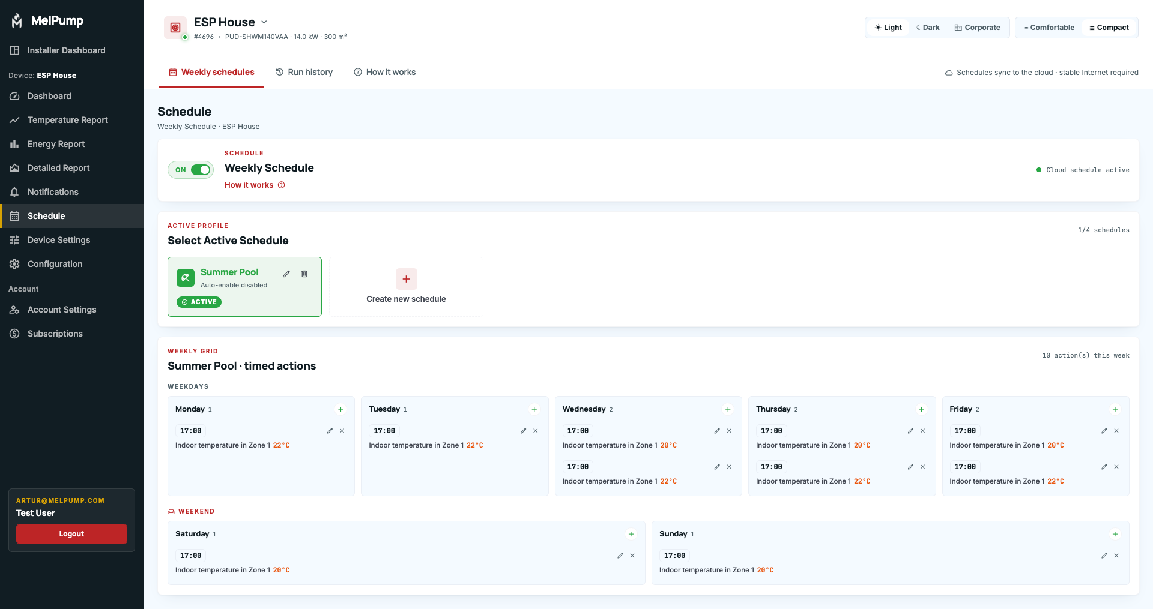Remove Tuesday's 17:00 action
This screenshot has width=1153, height=609.
click(536, 431)
